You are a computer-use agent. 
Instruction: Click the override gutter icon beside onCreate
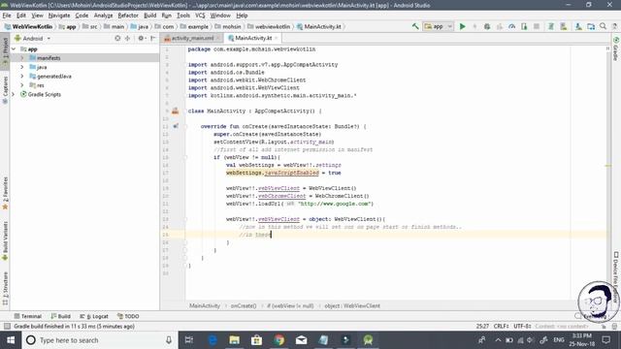point(176,126)
